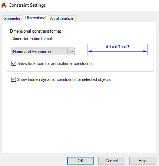Click the Name and Expression combo box
The image size is (159, 166).
(43, 52)
